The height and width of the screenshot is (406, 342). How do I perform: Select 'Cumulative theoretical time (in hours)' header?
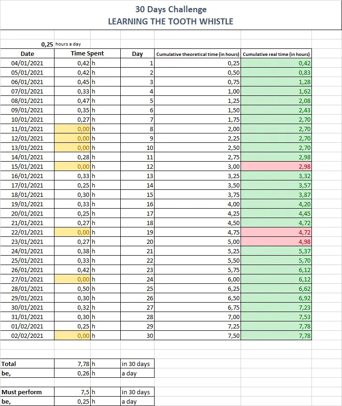pos(198,54)
